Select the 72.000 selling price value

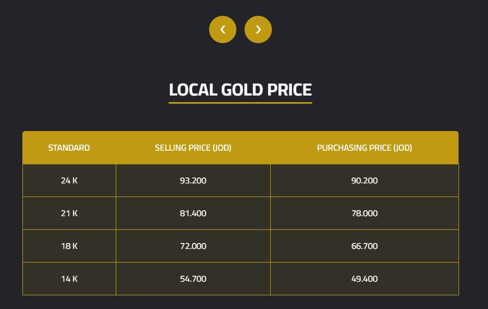(x=193, y=246)
